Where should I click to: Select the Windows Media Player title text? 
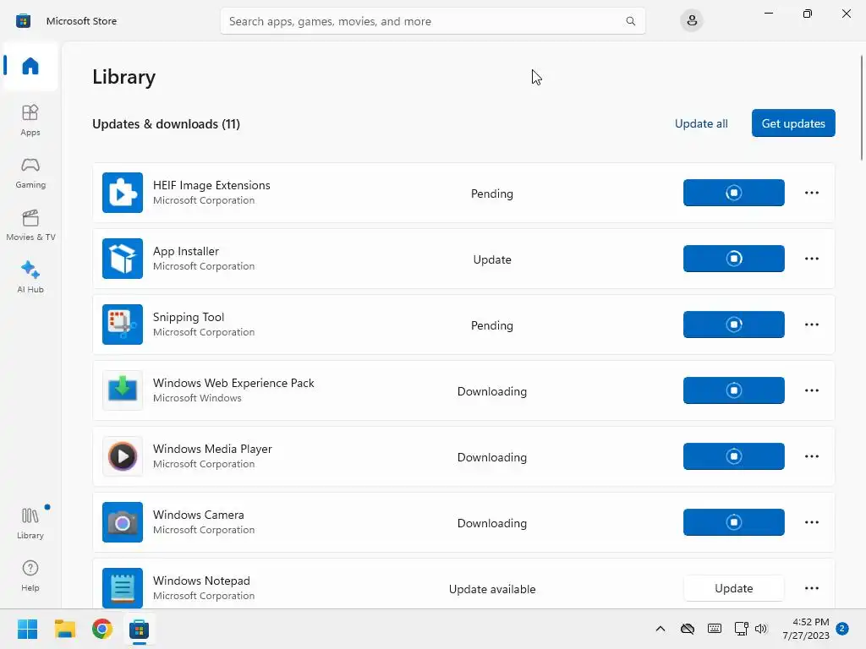212,449
